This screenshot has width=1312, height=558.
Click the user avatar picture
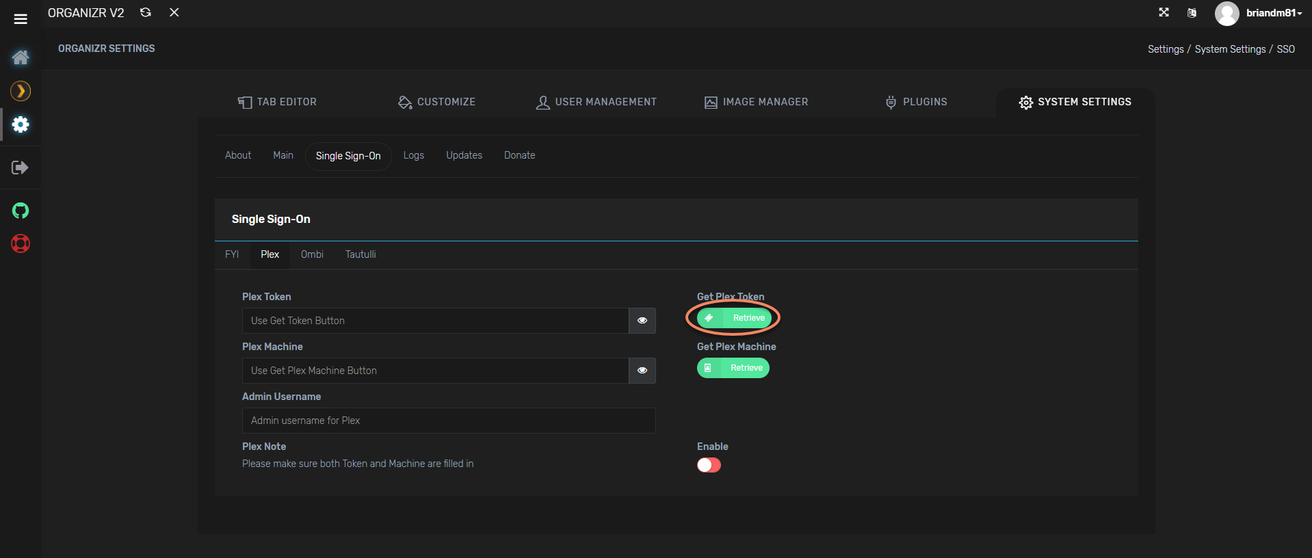pos(1226,14)
